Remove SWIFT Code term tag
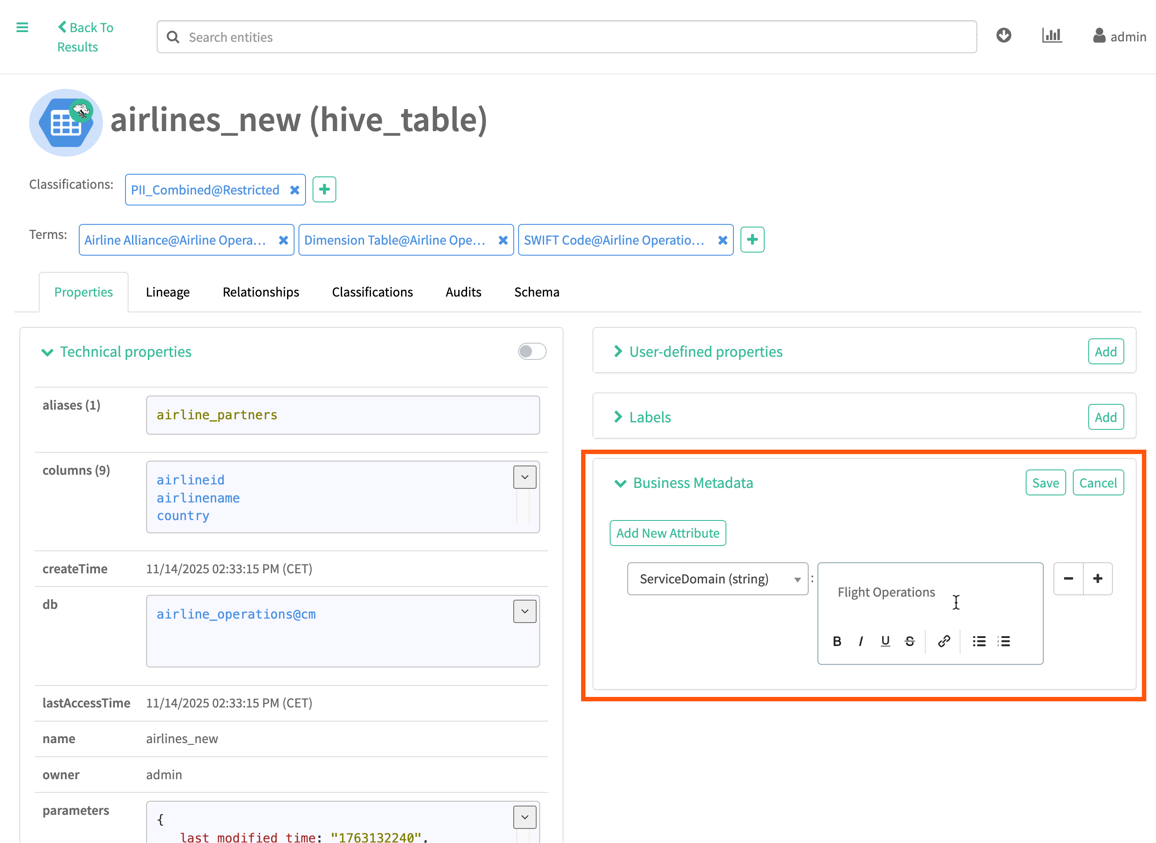 722,240
